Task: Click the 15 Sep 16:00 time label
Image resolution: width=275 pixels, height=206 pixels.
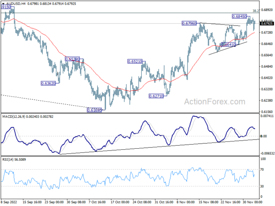Action: (32, 202)
